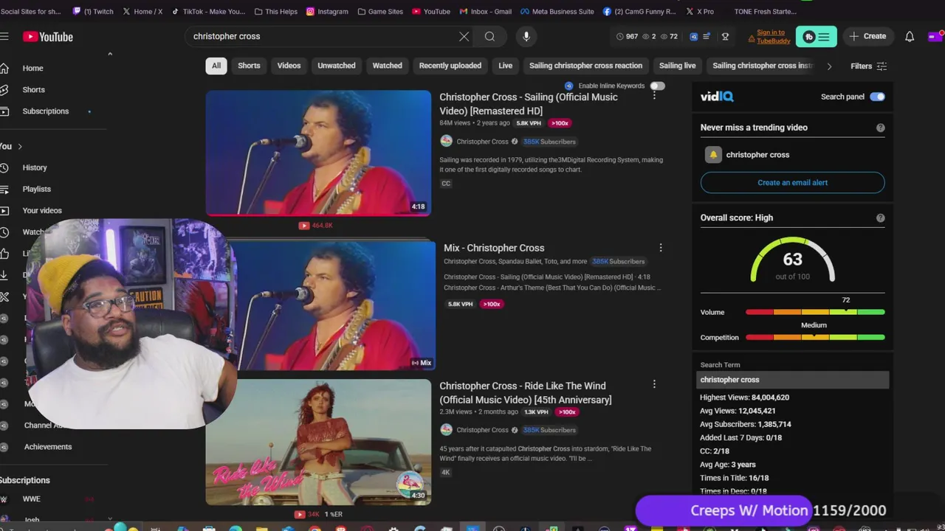Image resolution: width=945 pixels, height=531 pixels.
Task: Click the Volume score bar
Action: [x=815, y=312]
